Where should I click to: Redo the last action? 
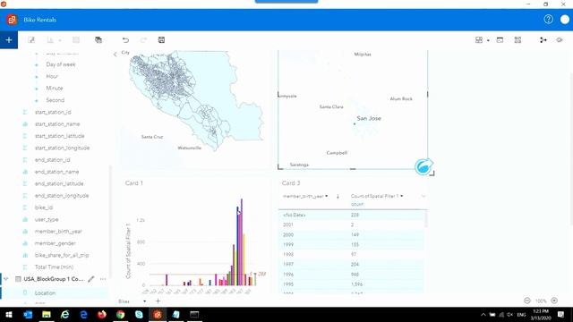pyautogui.click(x=143, y=39)
